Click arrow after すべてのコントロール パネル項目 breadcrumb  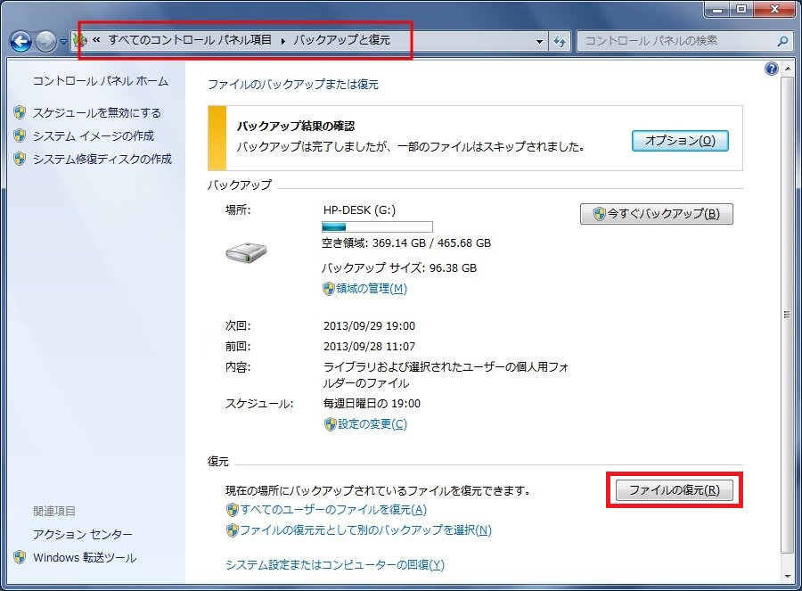[x=283, y=41]
